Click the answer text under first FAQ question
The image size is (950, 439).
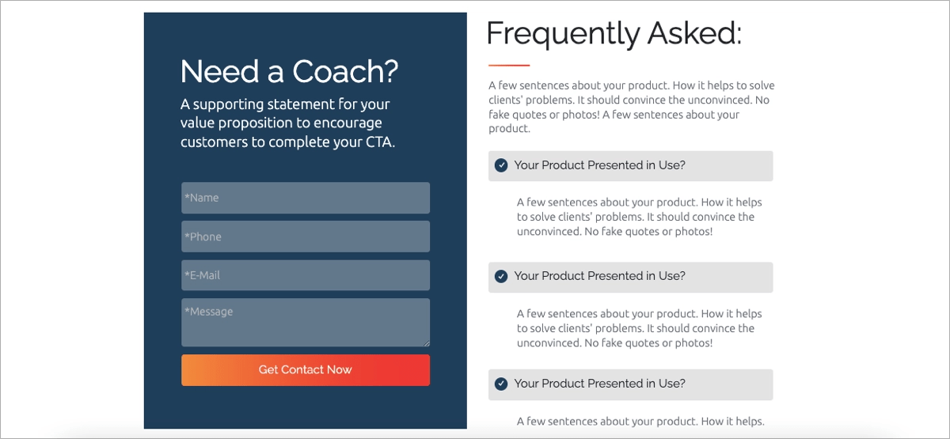click(639, 217)
